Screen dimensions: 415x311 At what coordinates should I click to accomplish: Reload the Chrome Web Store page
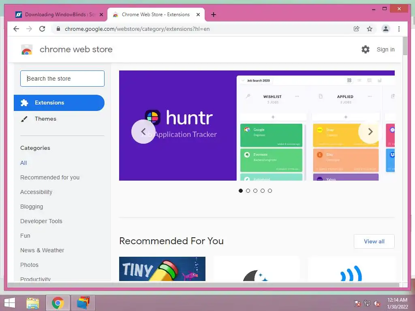[42, 29]
